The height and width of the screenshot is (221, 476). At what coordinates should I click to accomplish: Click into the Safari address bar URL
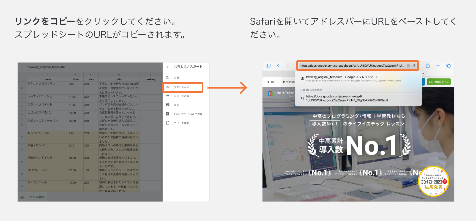pos(352,66)
